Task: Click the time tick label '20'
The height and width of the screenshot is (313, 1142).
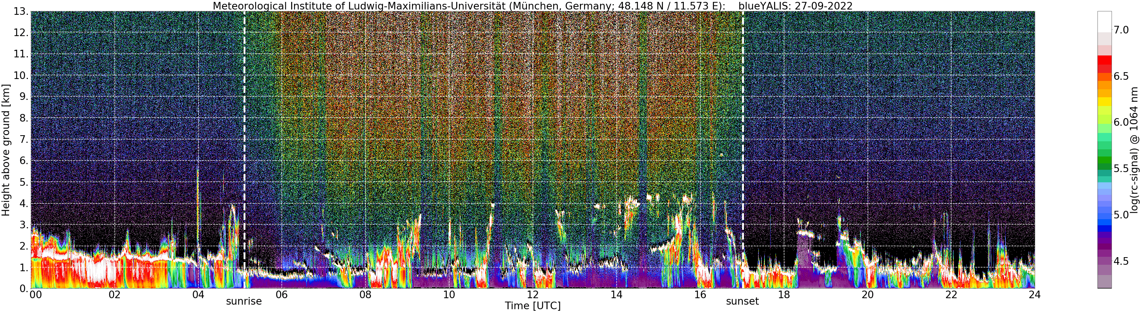Action: coord(868,295)
